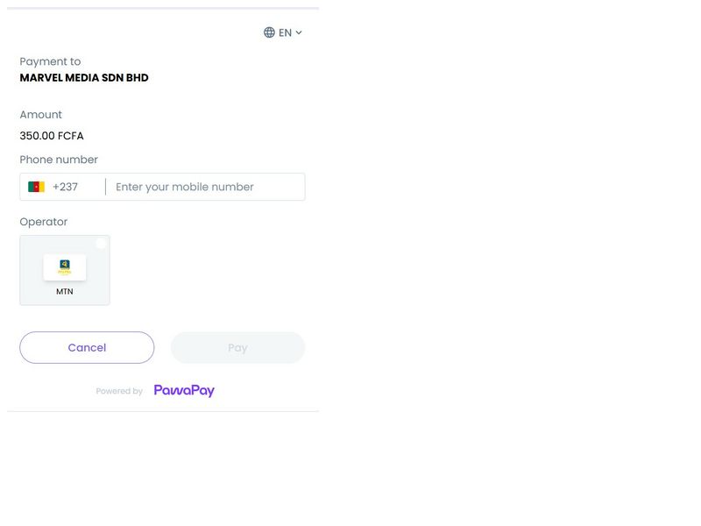701x526 pixels.
Task: Select the +237 country code
Action: tap(65, 187)
